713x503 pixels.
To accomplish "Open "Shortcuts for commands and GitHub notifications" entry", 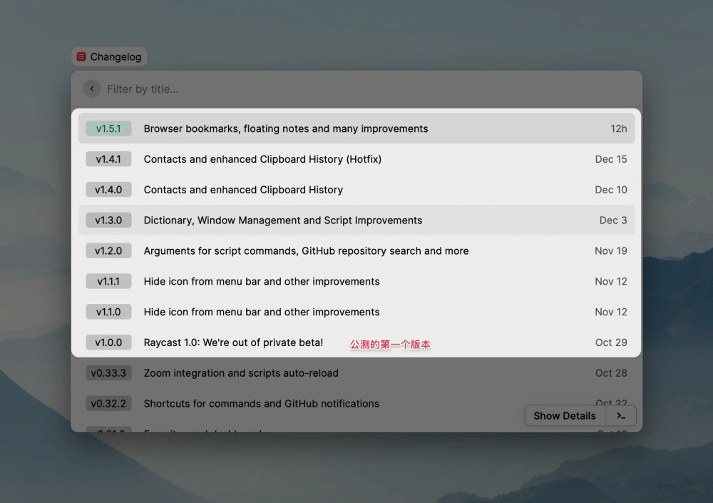I will (262, 403).
